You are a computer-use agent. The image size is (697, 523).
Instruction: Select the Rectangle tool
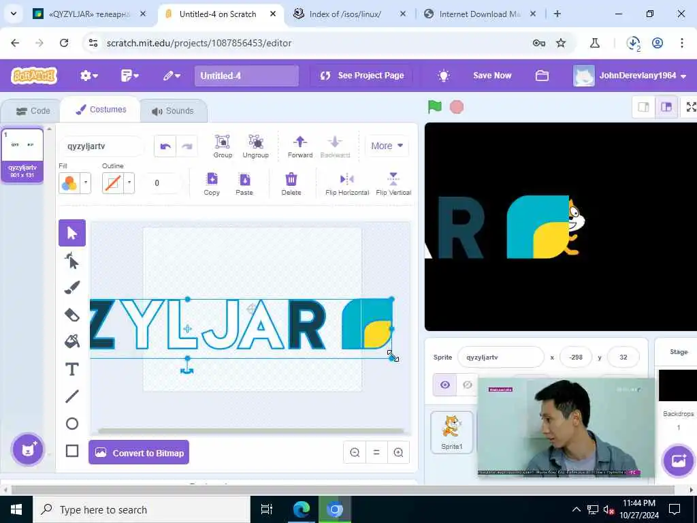click(x=72, y=451)
